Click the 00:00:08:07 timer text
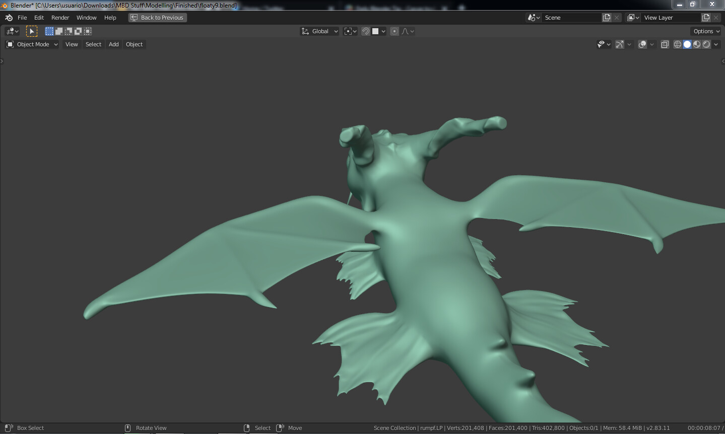Viewport: 725px width, 434px height. (x=704, y=428)
